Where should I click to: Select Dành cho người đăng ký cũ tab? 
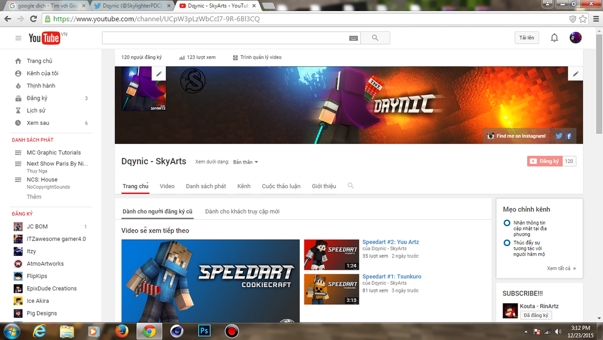click(x=157, y=212)
